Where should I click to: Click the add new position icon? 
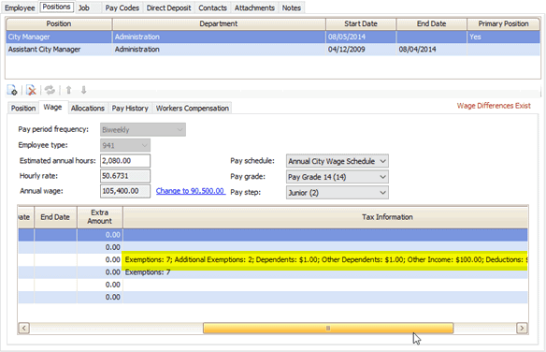click(x=12, y=90)
